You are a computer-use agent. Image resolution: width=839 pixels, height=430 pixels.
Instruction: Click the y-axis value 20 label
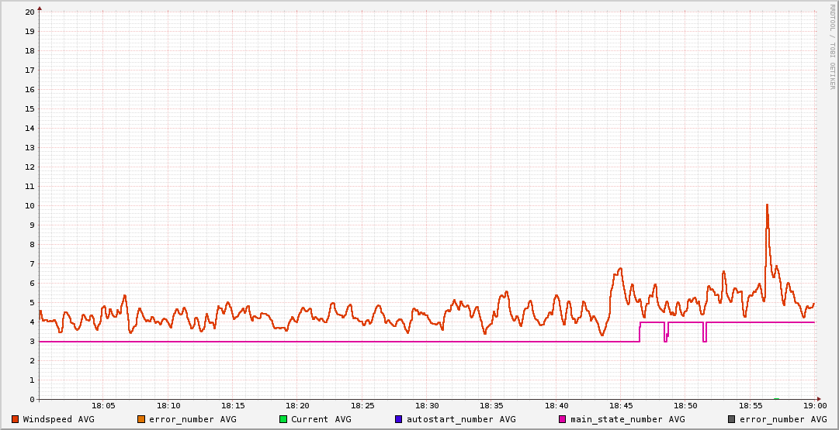pos(29,12)
